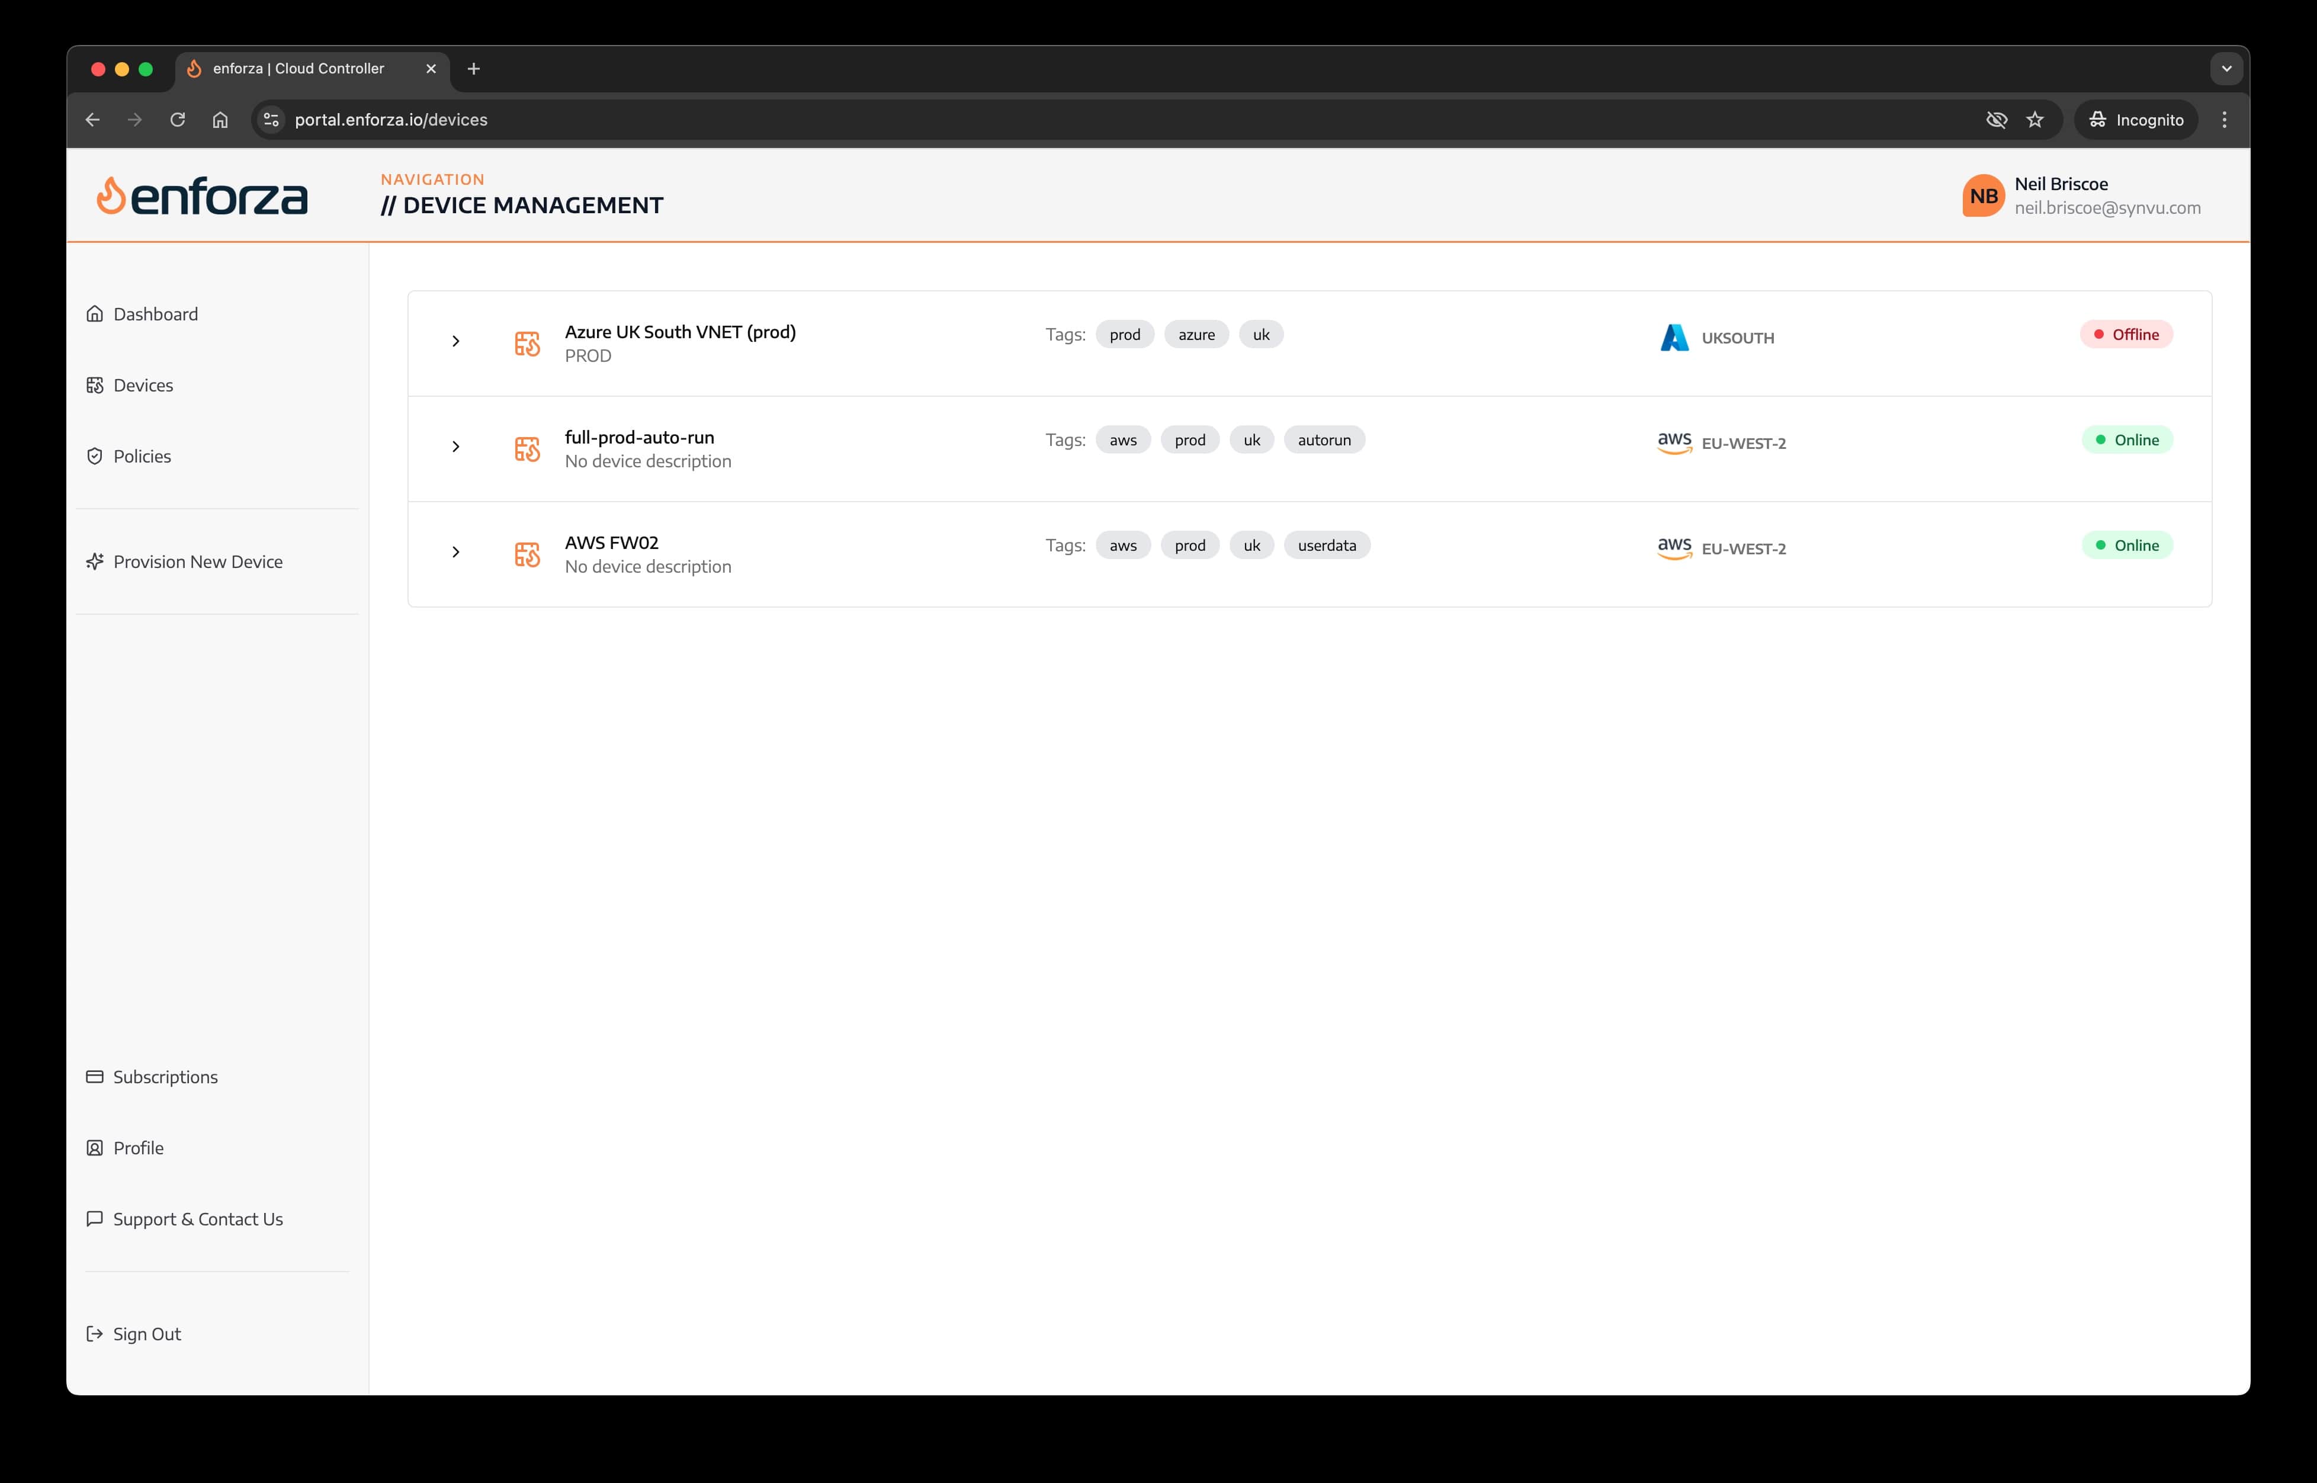Image resolution: width=2317 pixels, height=1483 pixels.
Task: Click Online badge for AWS FW02
Action: (x=2127, y=545)
